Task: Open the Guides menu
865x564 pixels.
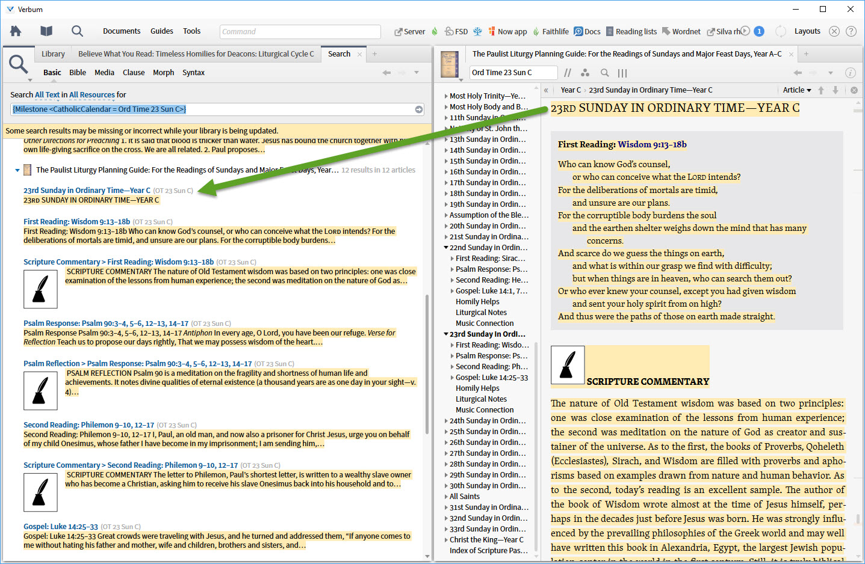Action: pyautogui.click(x=161, y=31)
